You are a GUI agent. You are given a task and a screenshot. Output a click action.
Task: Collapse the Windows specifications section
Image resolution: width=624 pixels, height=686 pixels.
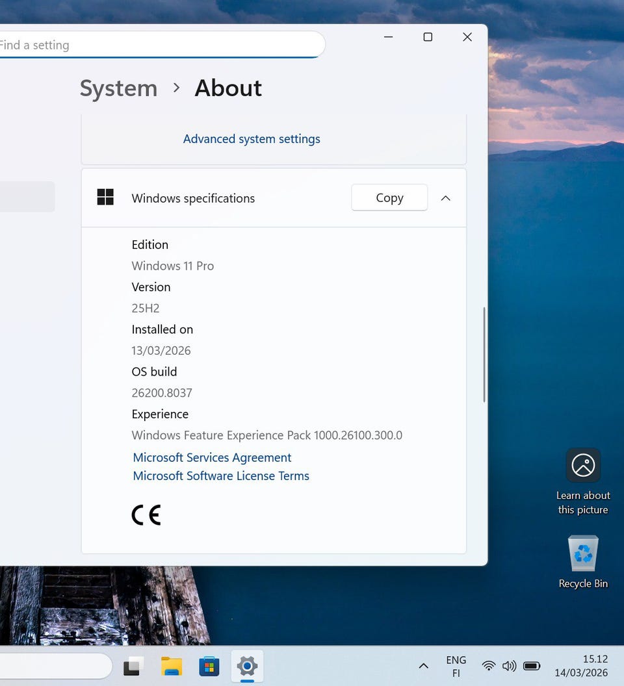tap(445, 198)
